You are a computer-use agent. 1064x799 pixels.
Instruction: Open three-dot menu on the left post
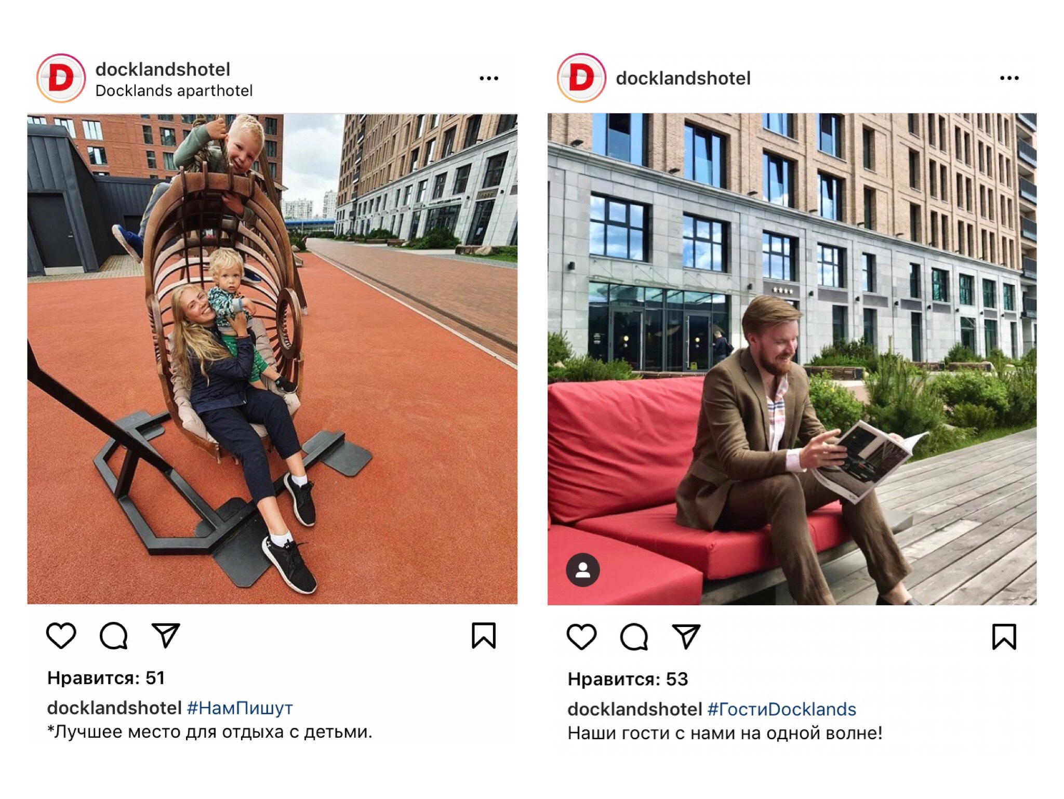click(x=489, y=78)
